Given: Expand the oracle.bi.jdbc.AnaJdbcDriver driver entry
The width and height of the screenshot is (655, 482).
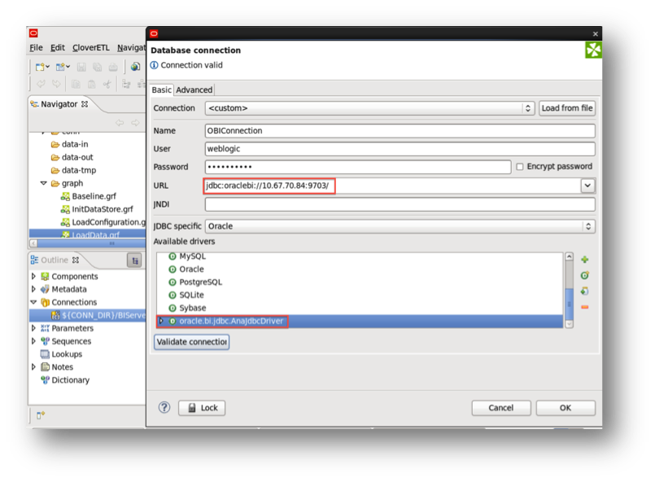Looking at the screenshot, I should 161,321.
